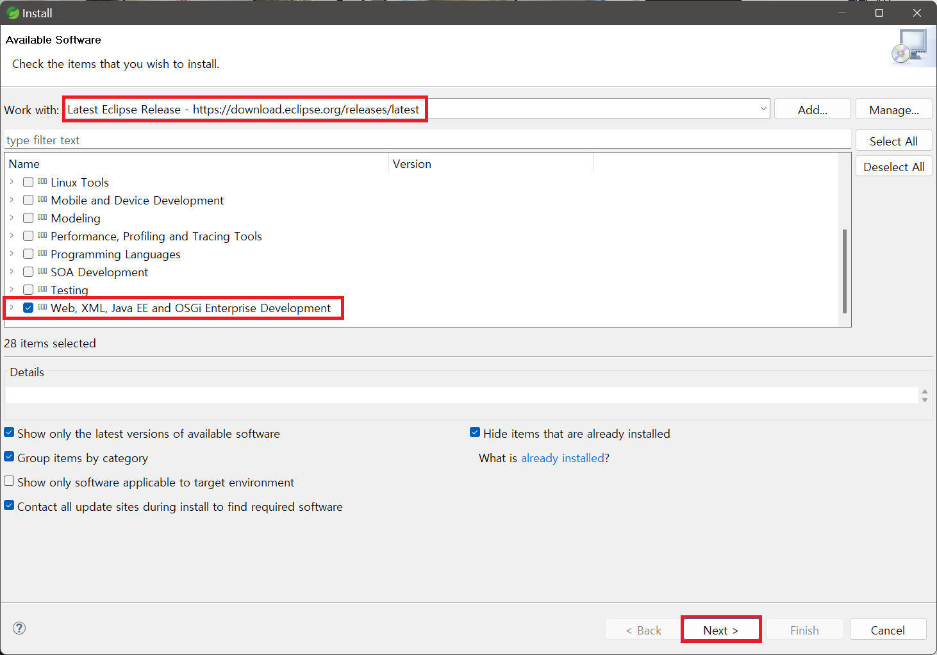Image resolution: width=937 pixels, height=655 pixels.
Task: Expand the Testing tree node
Action: pyautogui.click(x=12, y=290)
